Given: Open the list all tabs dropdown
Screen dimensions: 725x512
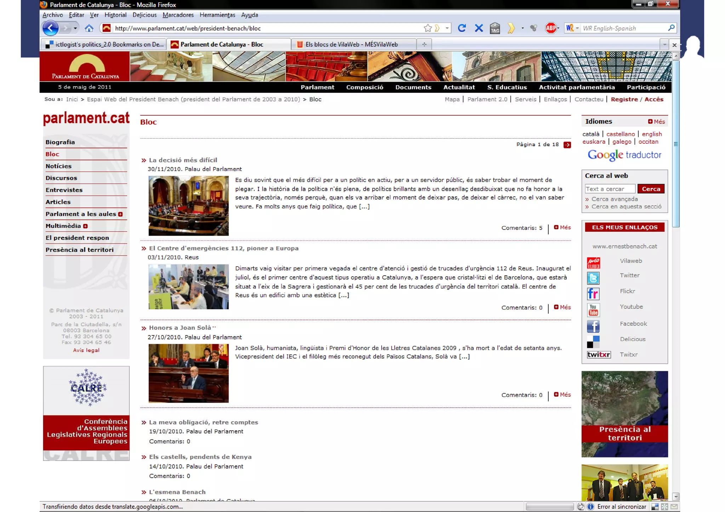Looking at the screenshot, I should click(664, 45).
